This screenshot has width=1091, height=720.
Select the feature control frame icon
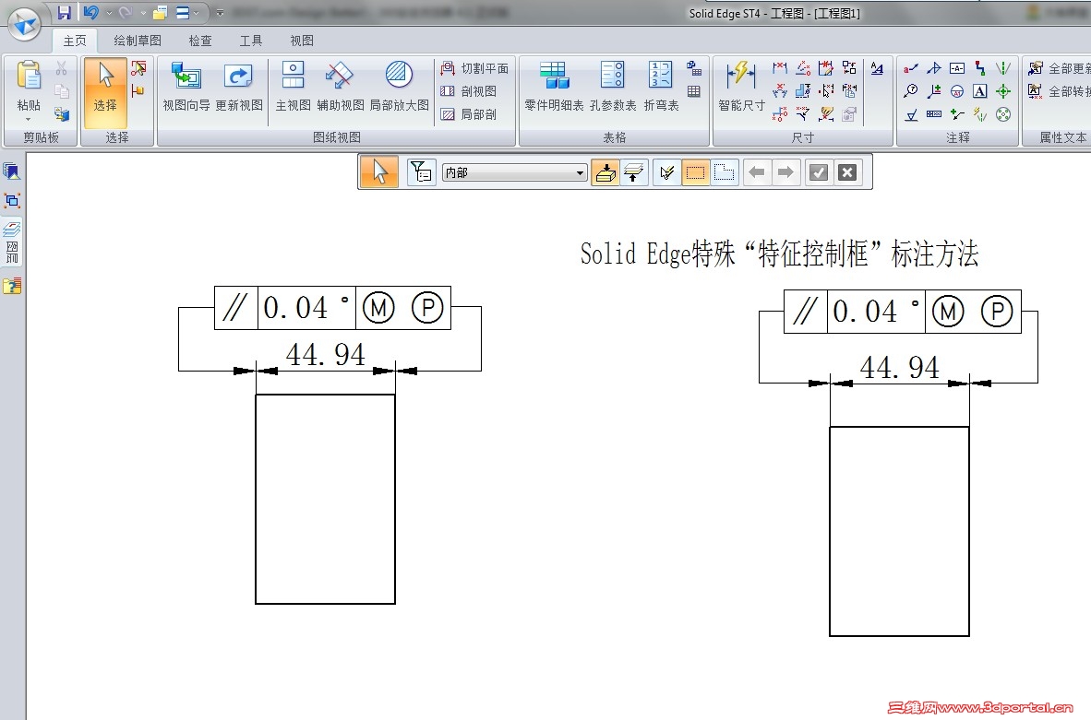point(934,114)
